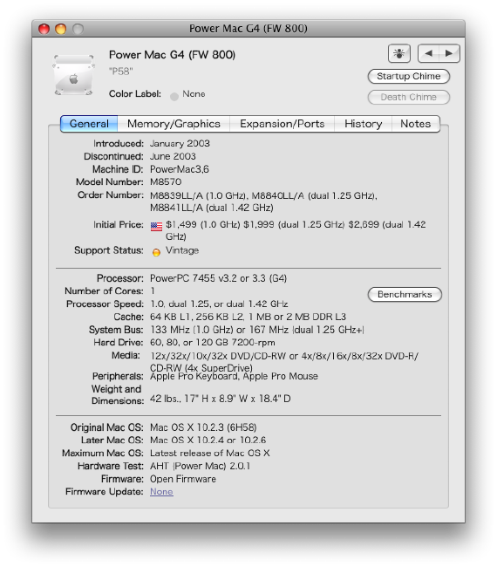The image size is (497, 567).
Task: Close the Power Mac G4 window
Action: 44,29
